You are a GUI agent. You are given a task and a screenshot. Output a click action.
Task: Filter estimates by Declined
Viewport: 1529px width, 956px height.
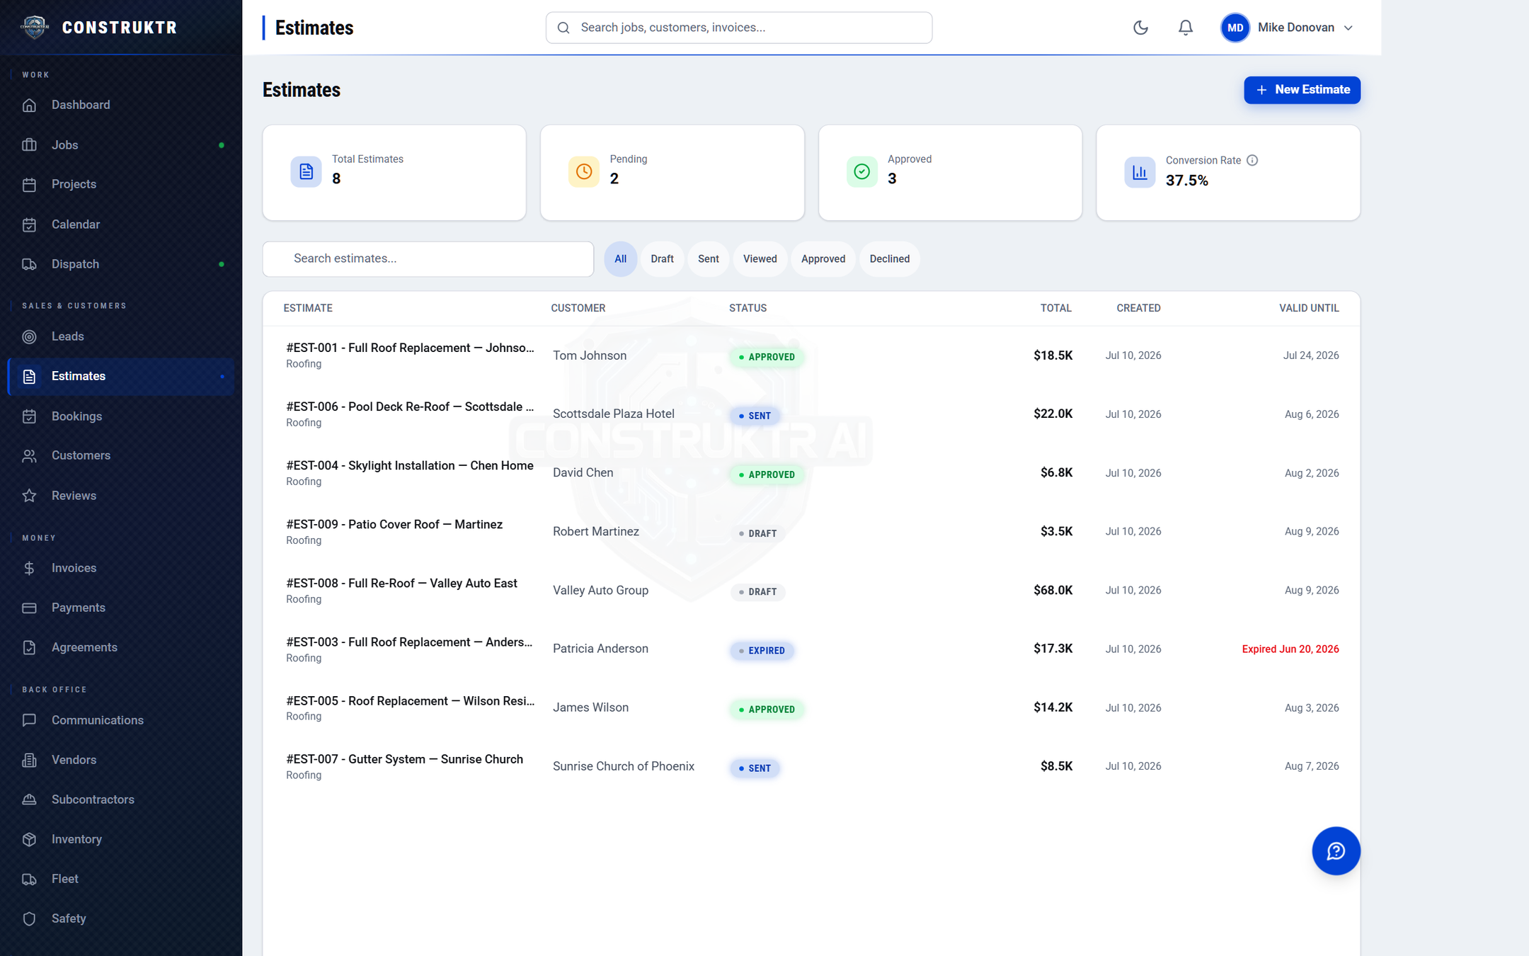pos(890,258)
